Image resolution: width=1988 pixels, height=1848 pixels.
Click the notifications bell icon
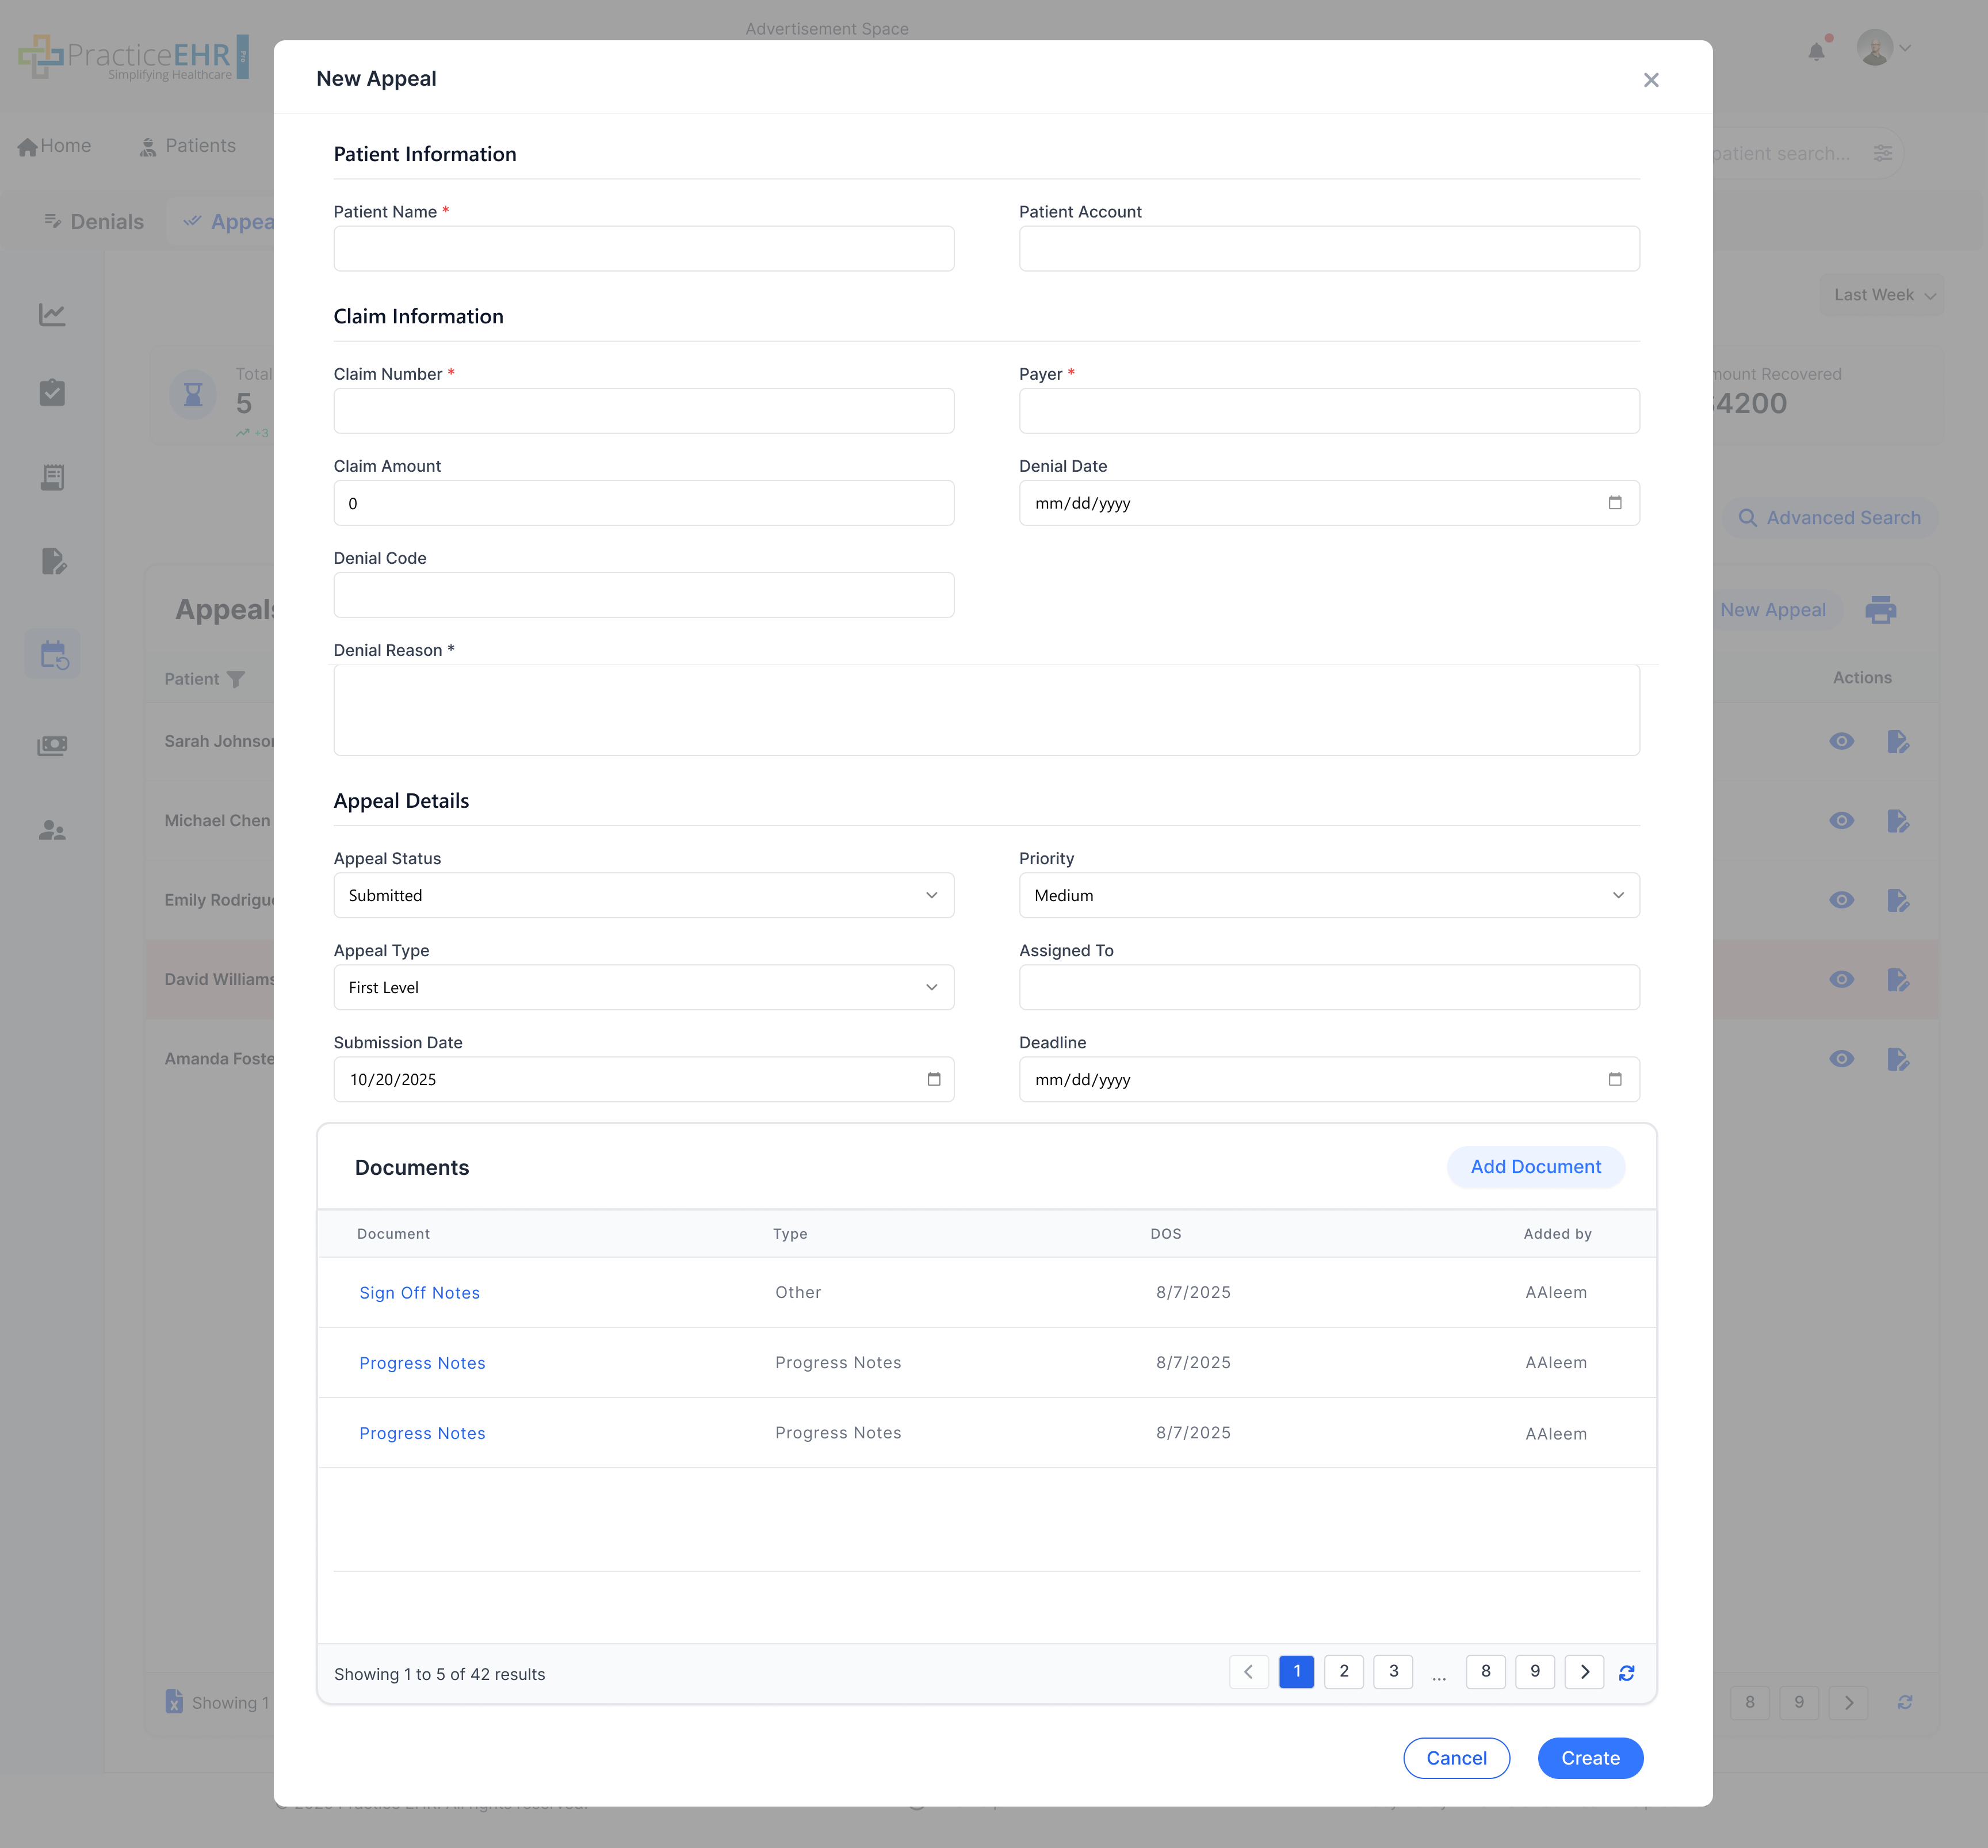1816,51
